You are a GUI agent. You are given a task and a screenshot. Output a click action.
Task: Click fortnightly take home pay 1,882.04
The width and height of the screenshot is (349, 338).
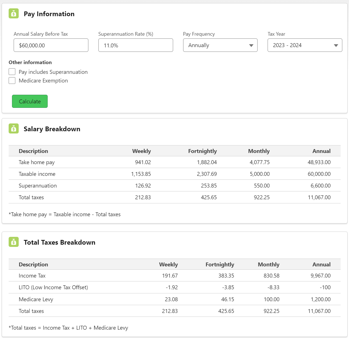pyautogui.click(x=207, y=162)
